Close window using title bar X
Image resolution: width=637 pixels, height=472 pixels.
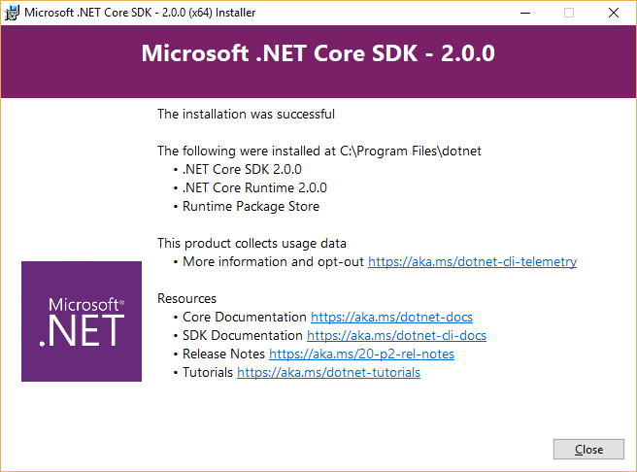point(614,13)
